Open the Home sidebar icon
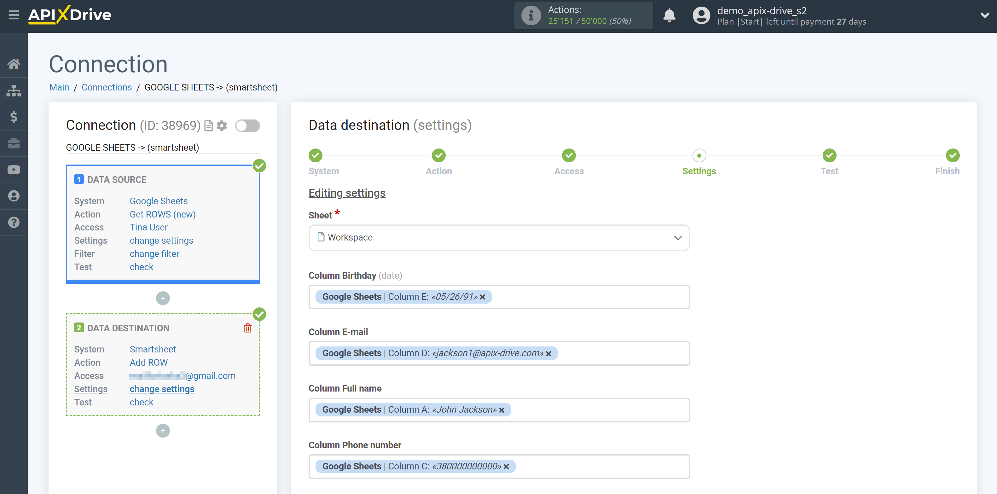 [14, 64]
